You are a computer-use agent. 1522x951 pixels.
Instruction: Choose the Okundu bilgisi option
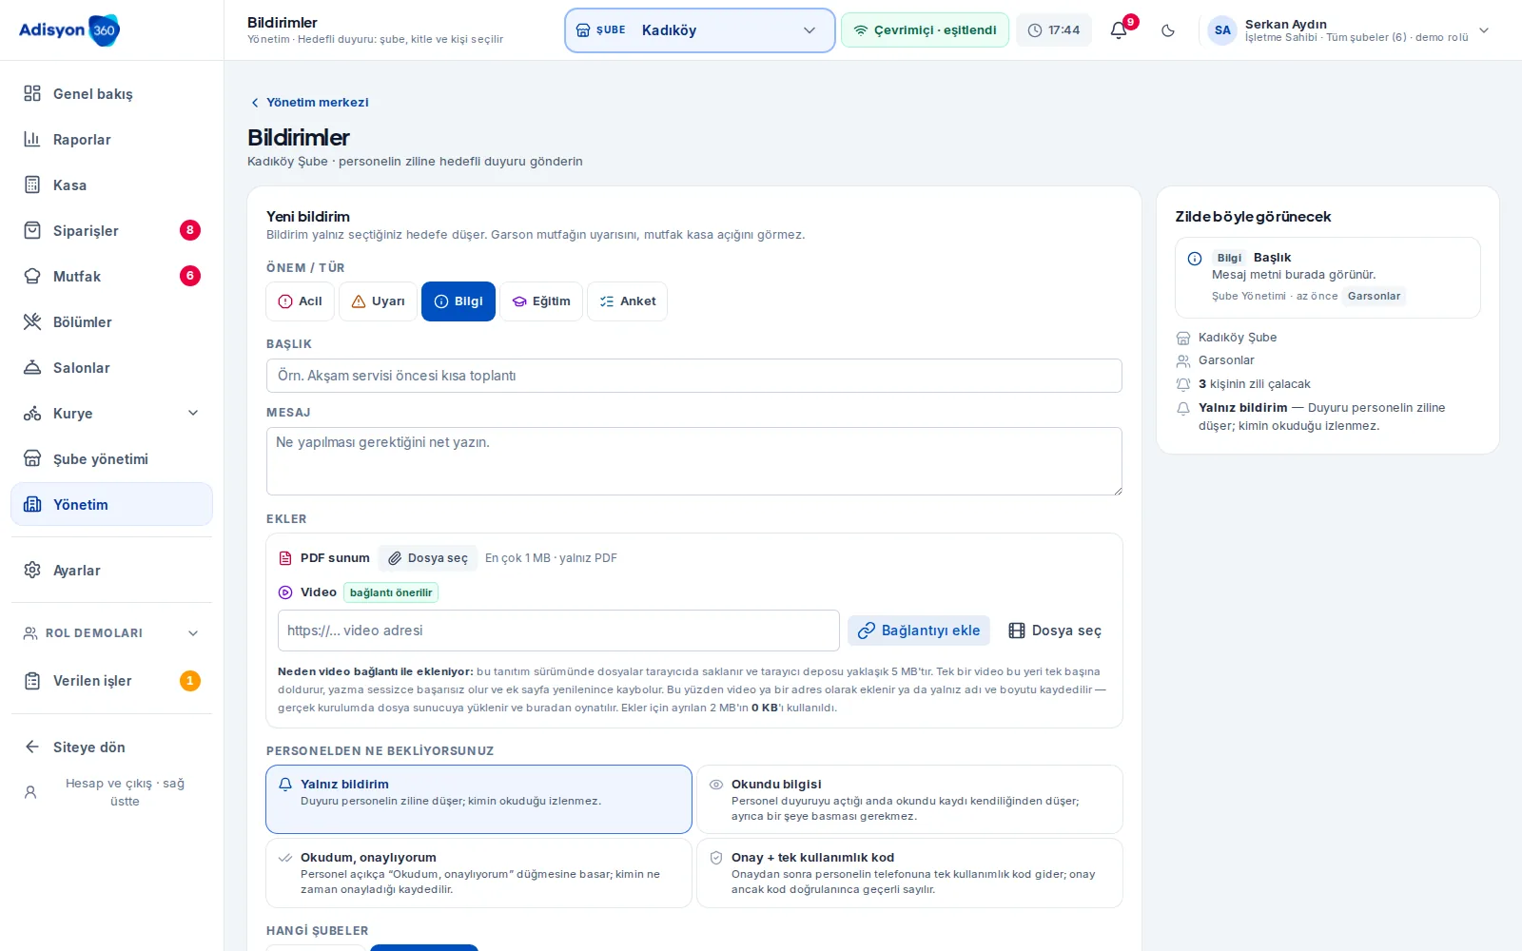(x=909, y=800)
